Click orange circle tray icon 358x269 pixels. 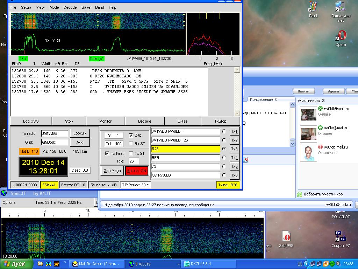(x=326, y=264)
